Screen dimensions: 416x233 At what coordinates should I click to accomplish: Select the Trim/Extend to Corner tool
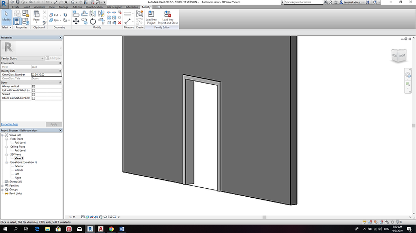pos(101,21)
